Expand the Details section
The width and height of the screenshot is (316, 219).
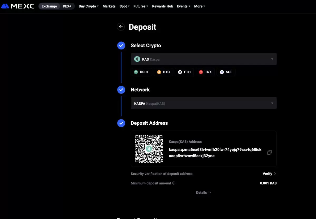(x=204, y=192)
